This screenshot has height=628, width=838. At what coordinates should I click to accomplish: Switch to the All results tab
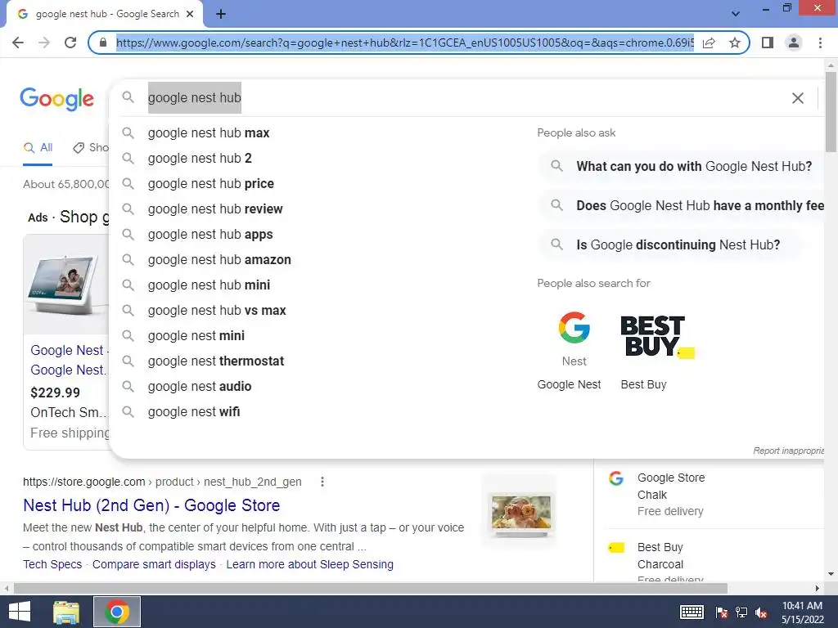[x=38, y=148]
